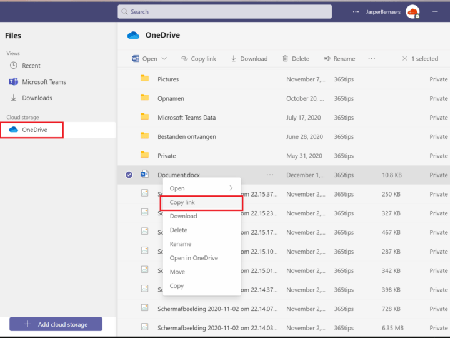Image resolution: width=450 pixels, height=338 pixels.
Task: Click the Recent clock icon
Action: pyautogui.click(x=14, y=65)
